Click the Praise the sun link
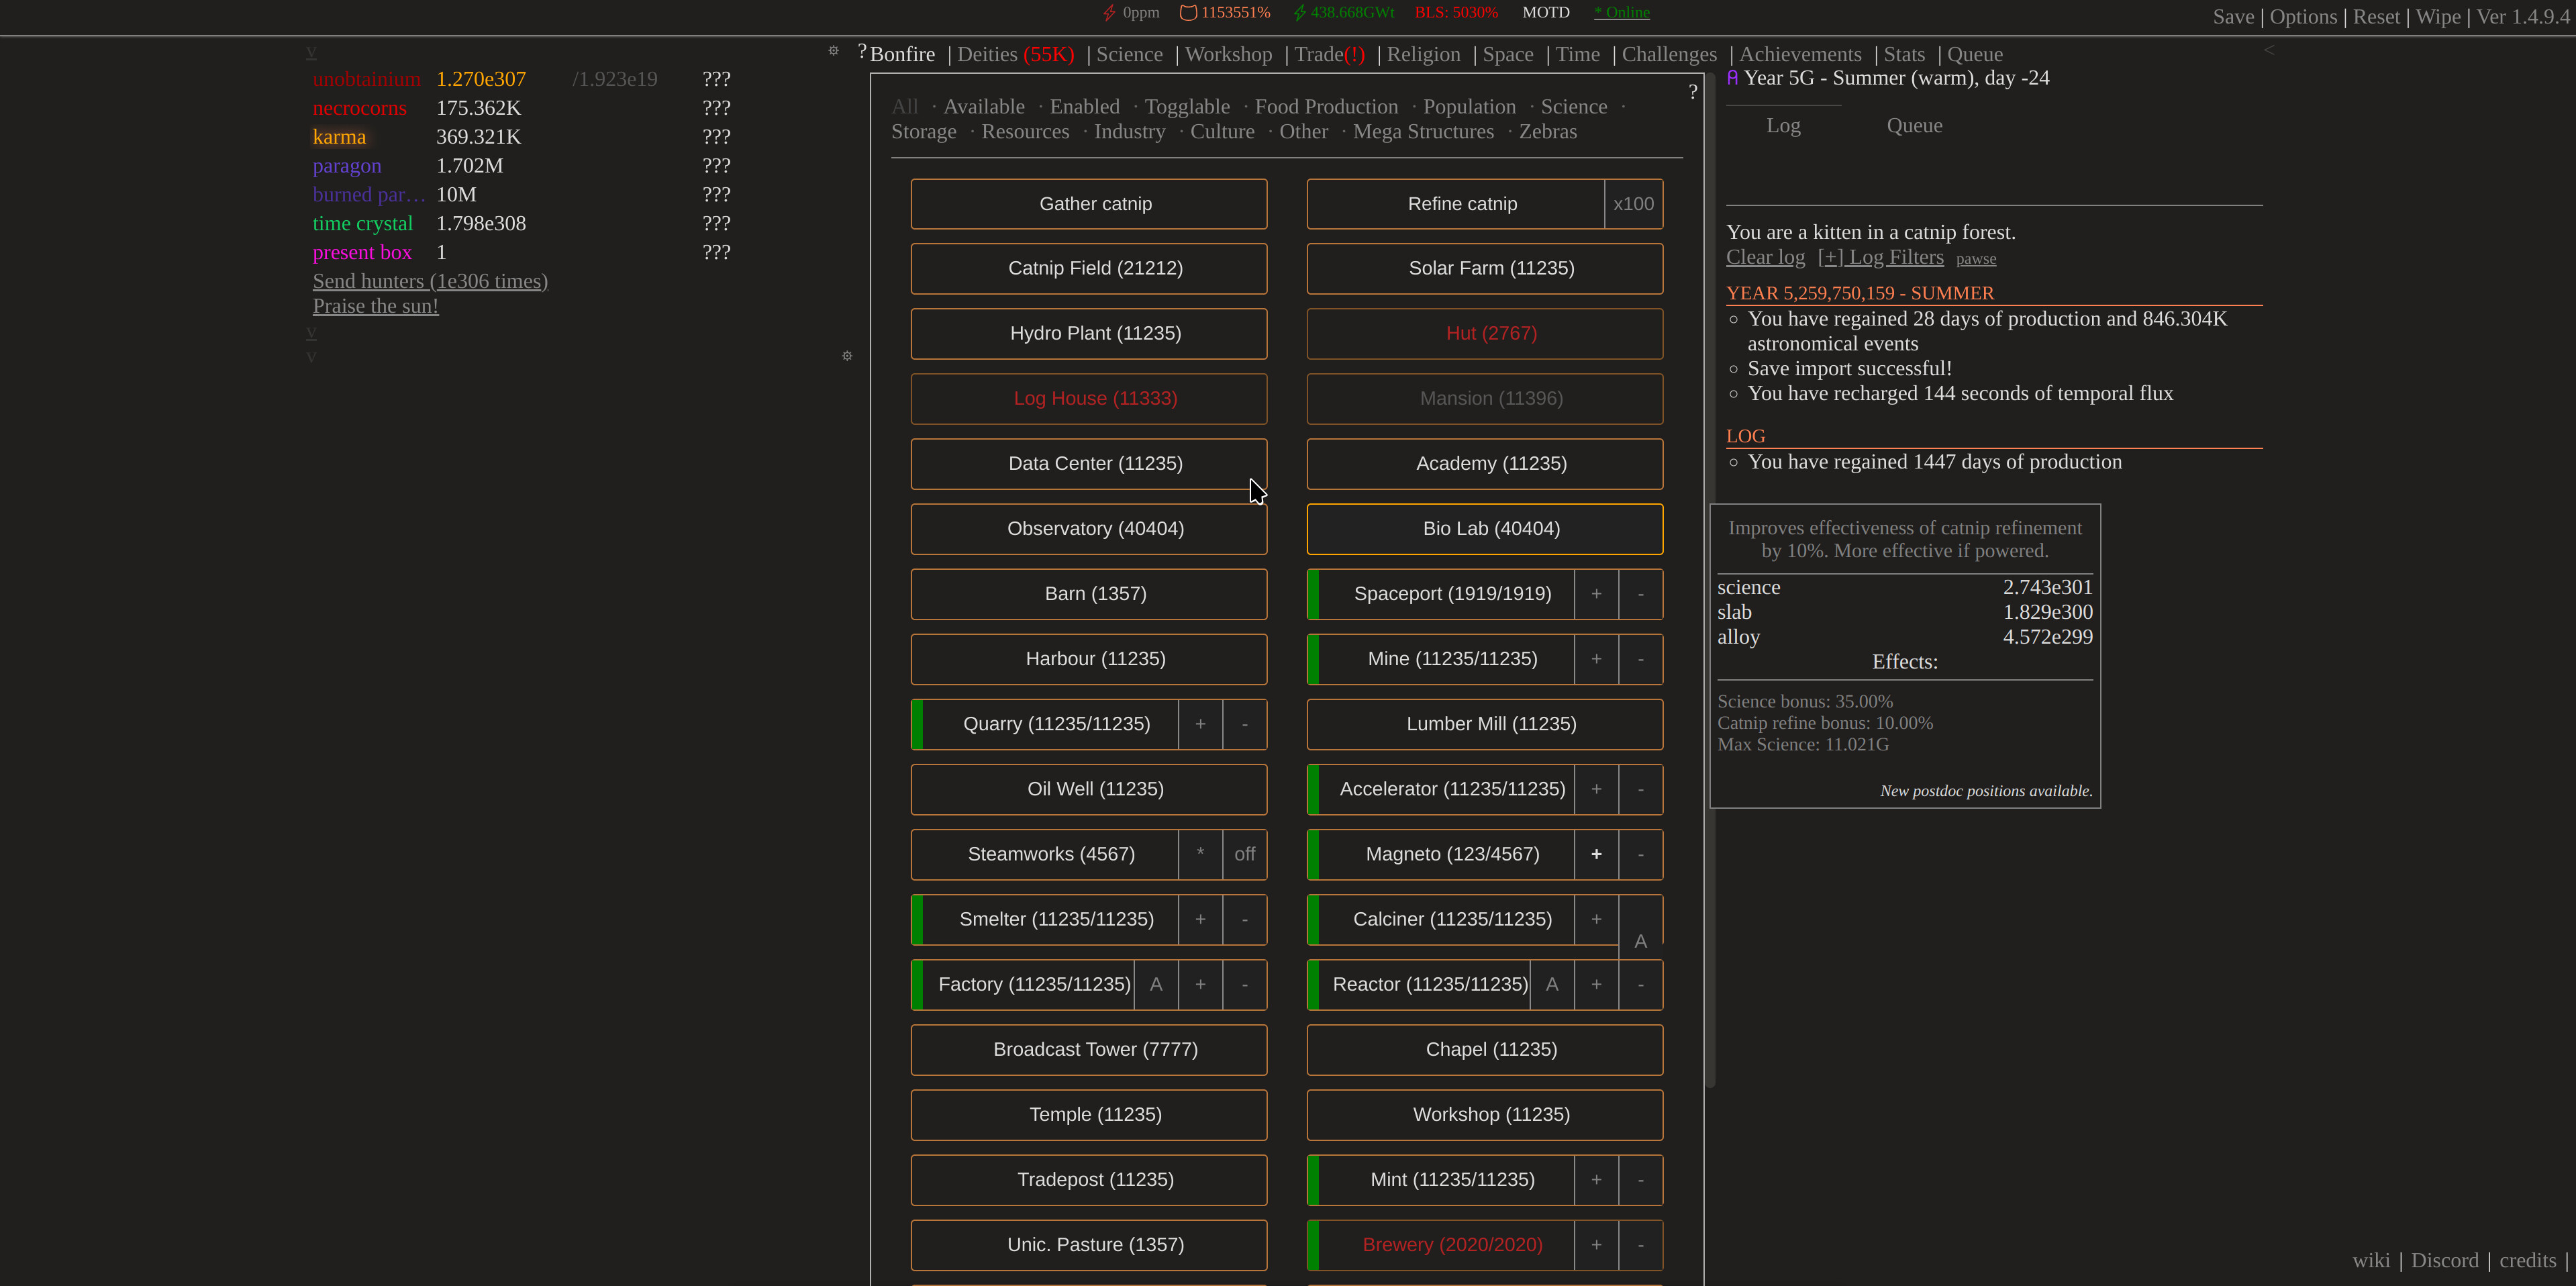Viewport: 2576px width, 1286px height. [375, 306]
